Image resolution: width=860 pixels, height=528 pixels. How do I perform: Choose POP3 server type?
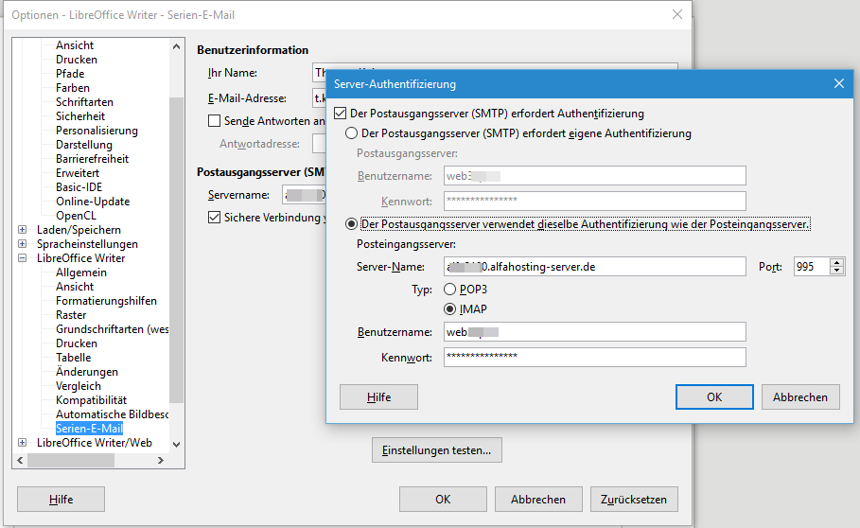[449, 289]
